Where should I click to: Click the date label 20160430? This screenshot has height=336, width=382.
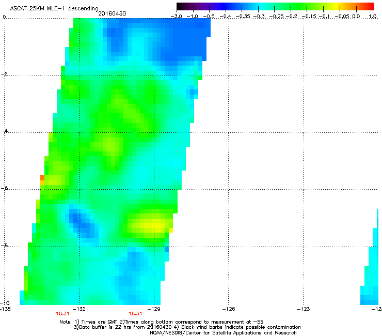click(x=112, y=13)
